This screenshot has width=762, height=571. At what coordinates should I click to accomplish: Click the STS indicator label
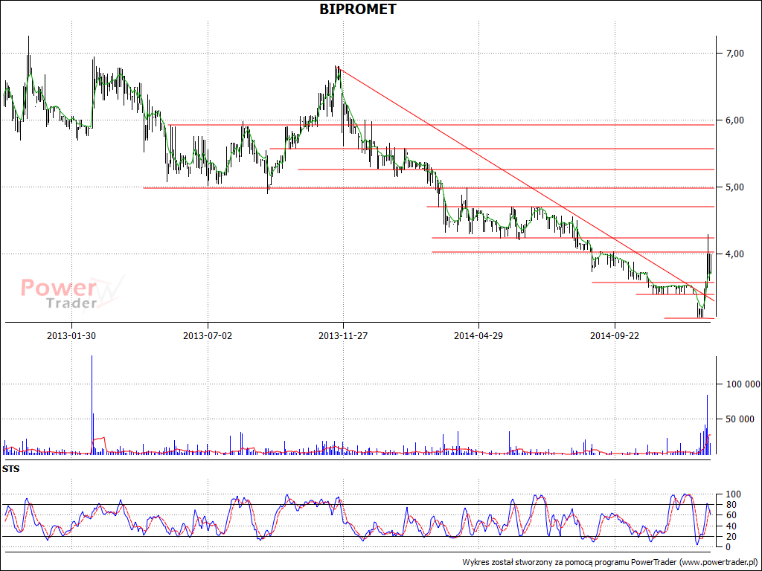[x=10, y=469]
